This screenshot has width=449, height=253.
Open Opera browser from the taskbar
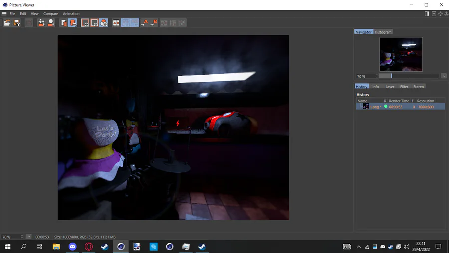pos(89,246)
